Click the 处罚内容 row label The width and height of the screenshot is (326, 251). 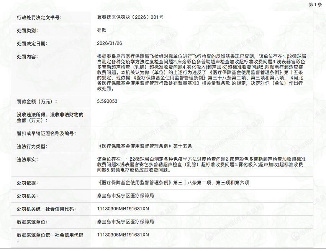click(x=27, y=57)
